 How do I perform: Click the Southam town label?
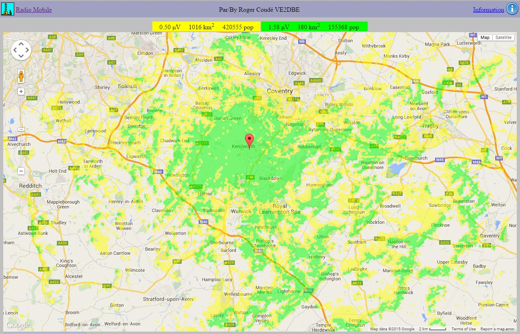click(357, 242)
